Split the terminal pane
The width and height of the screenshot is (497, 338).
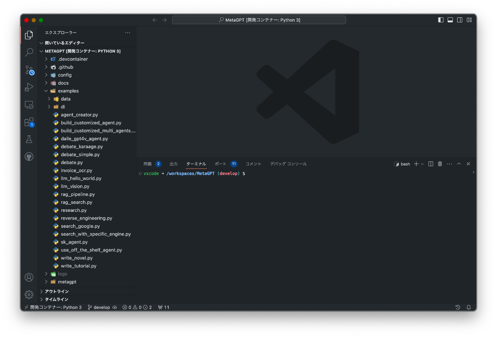(x=431, y=164)
